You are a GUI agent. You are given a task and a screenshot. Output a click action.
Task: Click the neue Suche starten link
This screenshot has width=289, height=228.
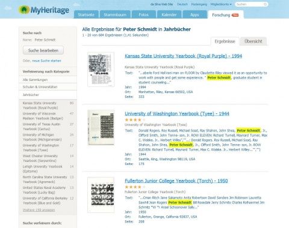[x=46, y=61]
